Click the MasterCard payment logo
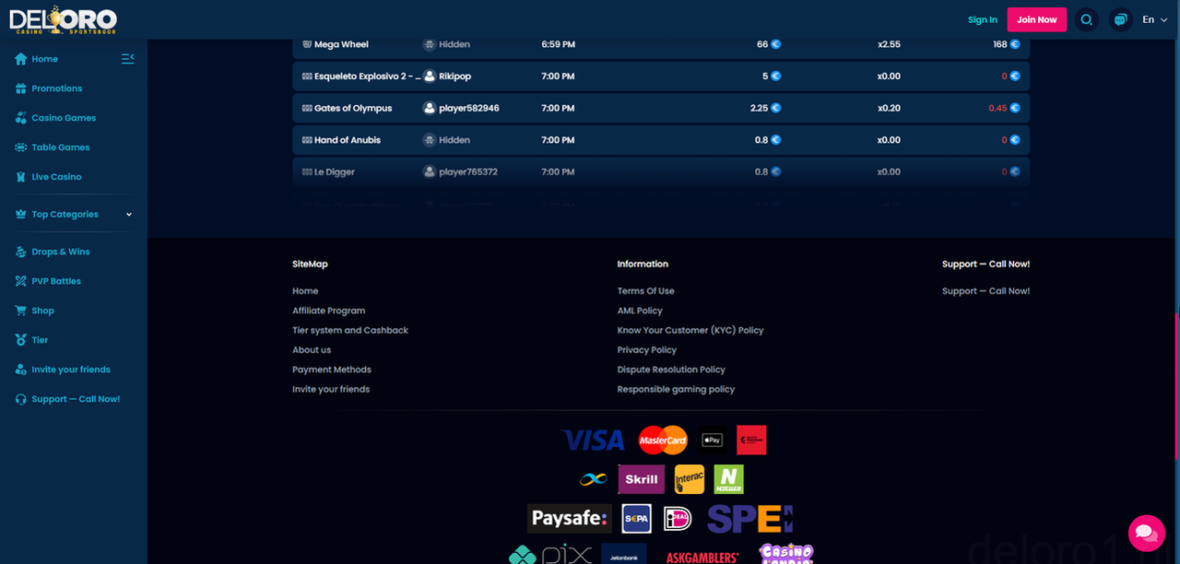Image resolution: width=1180 pixels, height=564 pixels. pos(663,441)
